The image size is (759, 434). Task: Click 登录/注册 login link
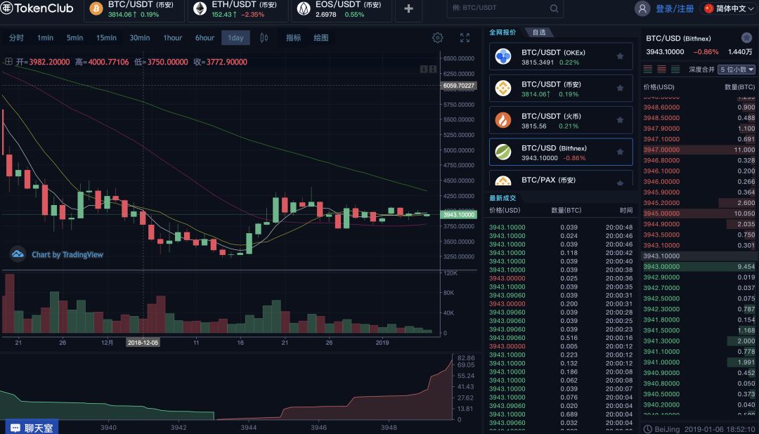pyautogui.click(x=675, y=8)
